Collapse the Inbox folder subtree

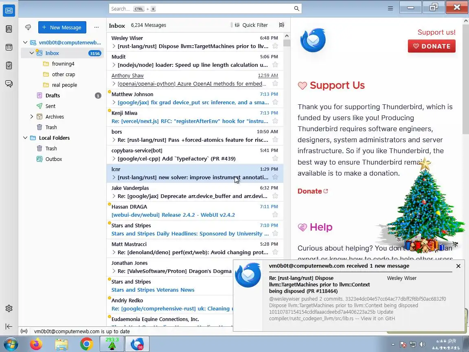[x=32, y=53]
